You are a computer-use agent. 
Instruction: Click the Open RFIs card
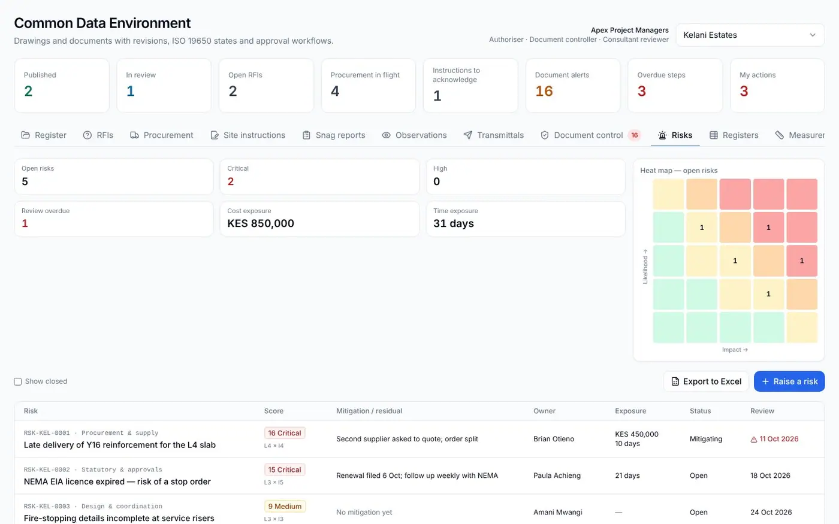(266, 85)
